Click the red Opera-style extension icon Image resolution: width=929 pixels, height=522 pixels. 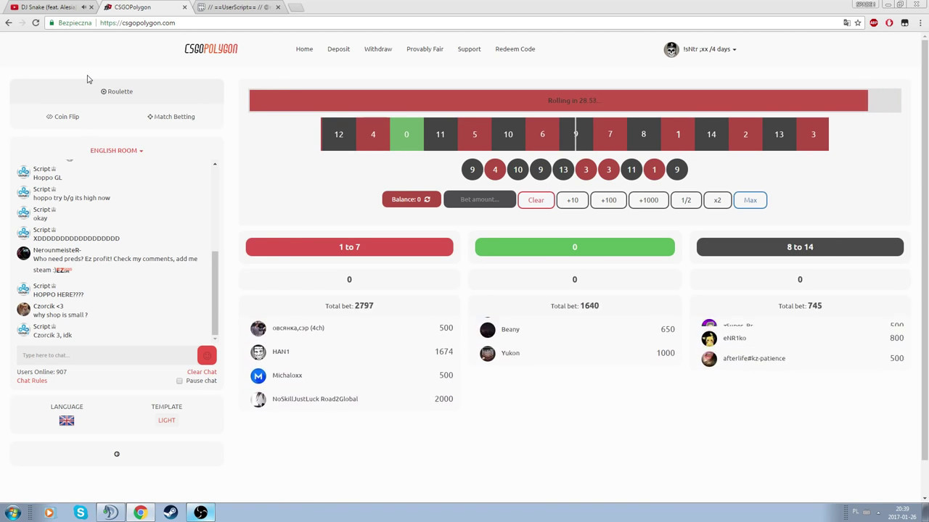[x=889, y=22]
